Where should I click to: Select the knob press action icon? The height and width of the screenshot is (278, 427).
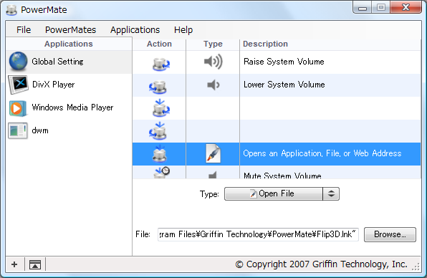(160, 153)
